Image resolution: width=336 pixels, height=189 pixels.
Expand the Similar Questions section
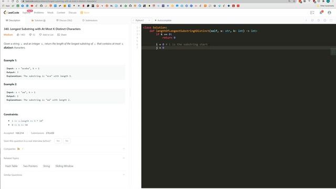pyautogui.click(x=124, y=175)
